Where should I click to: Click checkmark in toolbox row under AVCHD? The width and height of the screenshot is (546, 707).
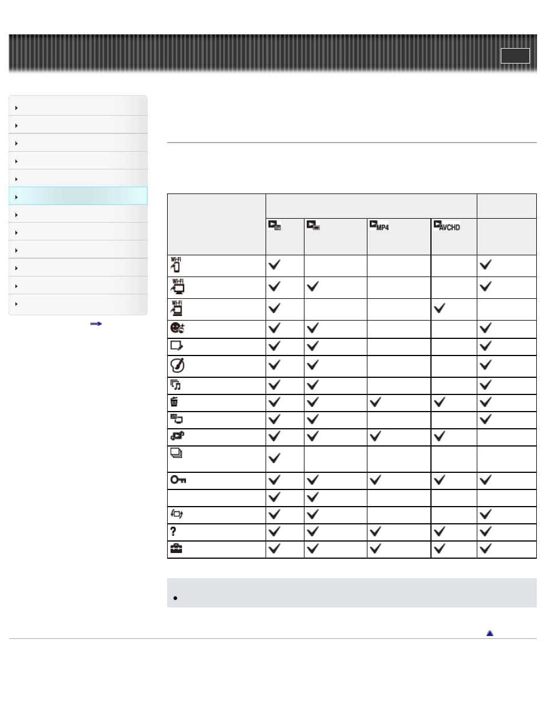(x=440, y=549)
